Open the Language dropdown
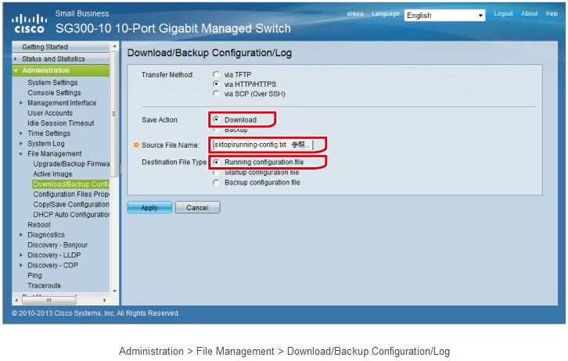Image resolution: width=568 pixels, height=361 pixels. (445, 15)
